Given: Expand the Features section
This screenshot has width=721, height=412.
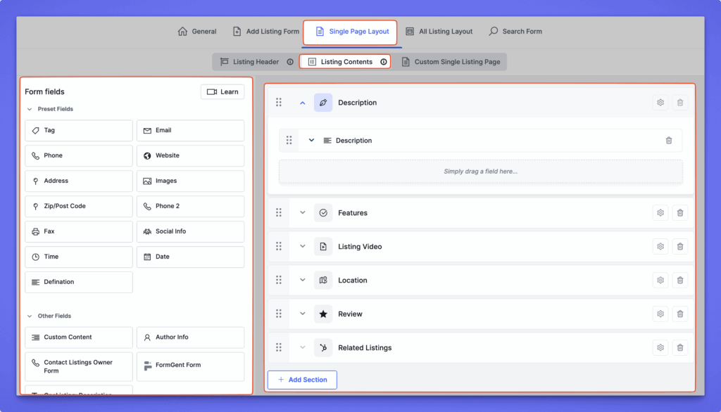Looking at the screenshot, I should [x=303, y=213].
